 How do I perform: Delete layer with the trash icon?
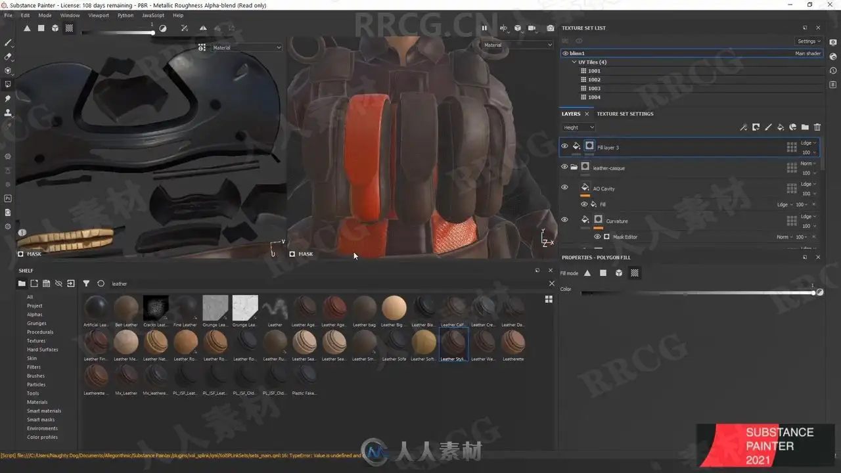(x=817, y=127)
